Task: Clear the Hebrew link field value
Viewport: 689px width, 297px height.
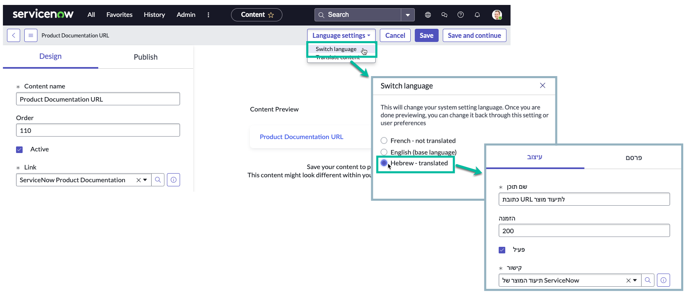Action: pyautogui.click(x=629, y=281)
